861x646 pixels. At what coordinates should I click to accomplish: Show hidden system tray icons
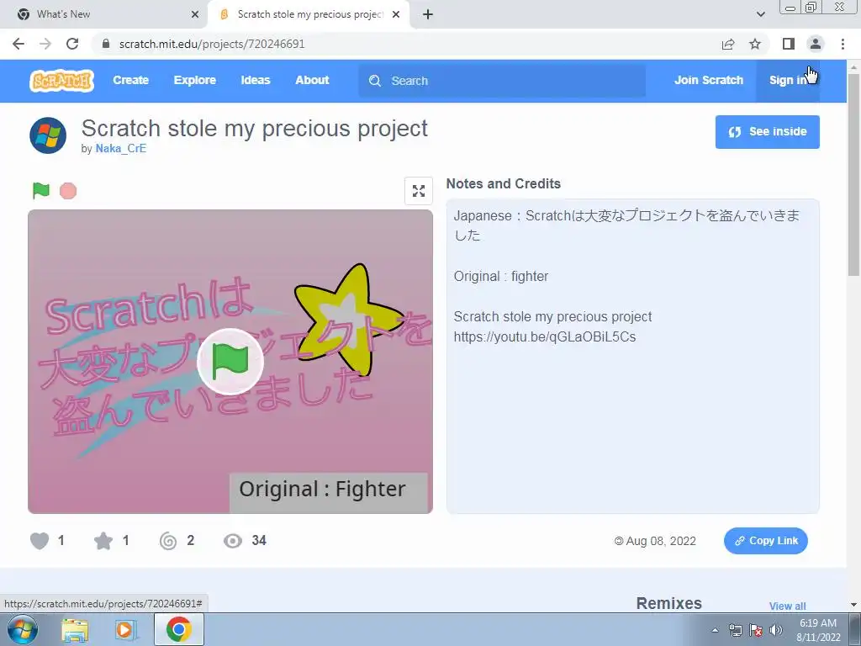[715, 630]
